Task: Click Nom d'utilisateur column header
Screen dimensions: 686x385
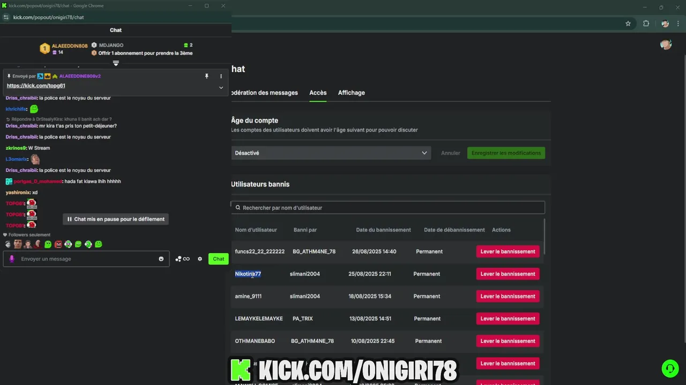Action: pyautogui.click(x=256, y=230)
